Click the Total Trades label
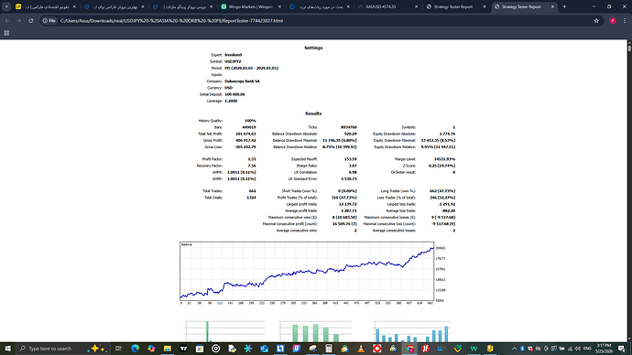The image size is (632, 355). (212, 191)
